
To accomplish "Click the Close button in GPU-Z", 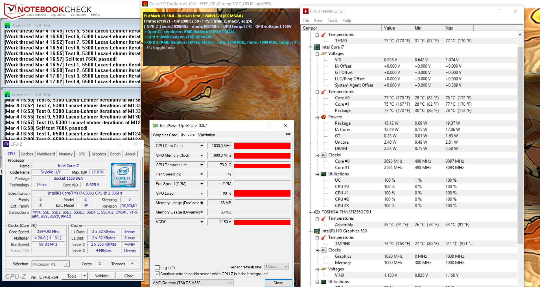I will (278, 283).
